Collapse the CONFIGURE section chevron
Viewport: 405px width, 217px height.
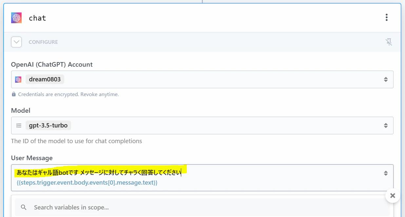coord(16,42)
